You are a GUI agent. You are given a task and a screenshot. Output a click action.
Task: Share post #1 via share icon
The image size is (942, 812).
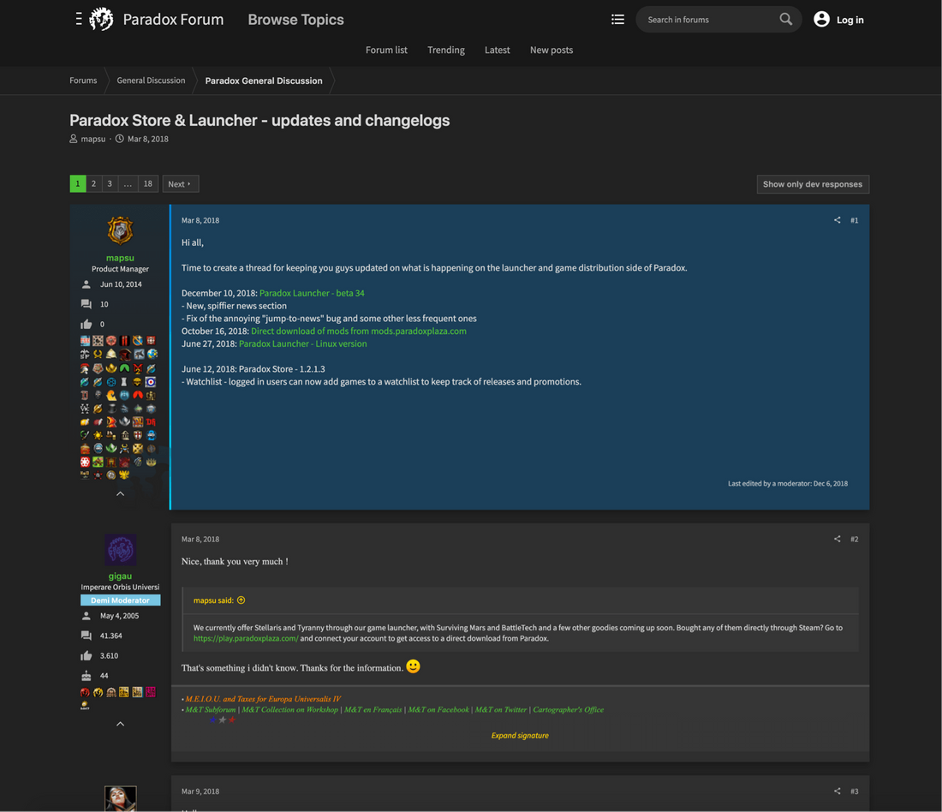pyautogui.click(x=837, y=220)
